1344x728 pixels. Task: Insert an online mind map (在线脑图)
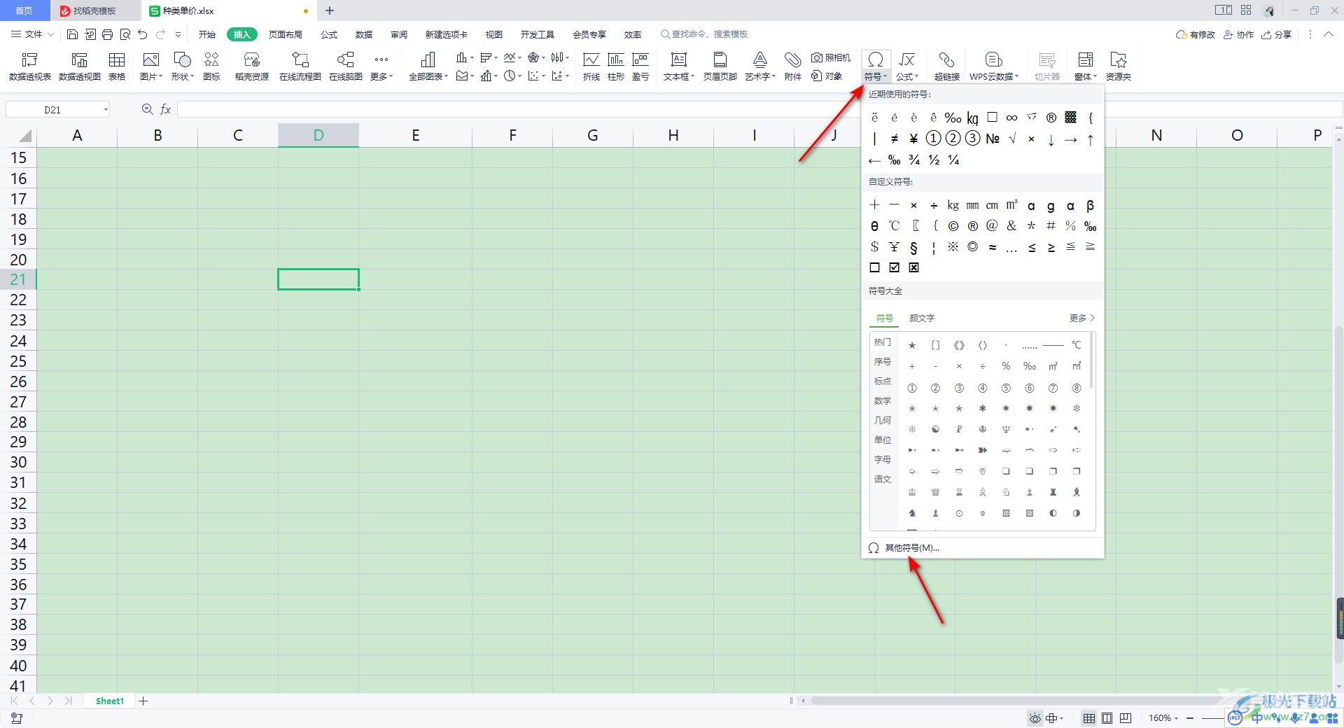pos(346,66)
